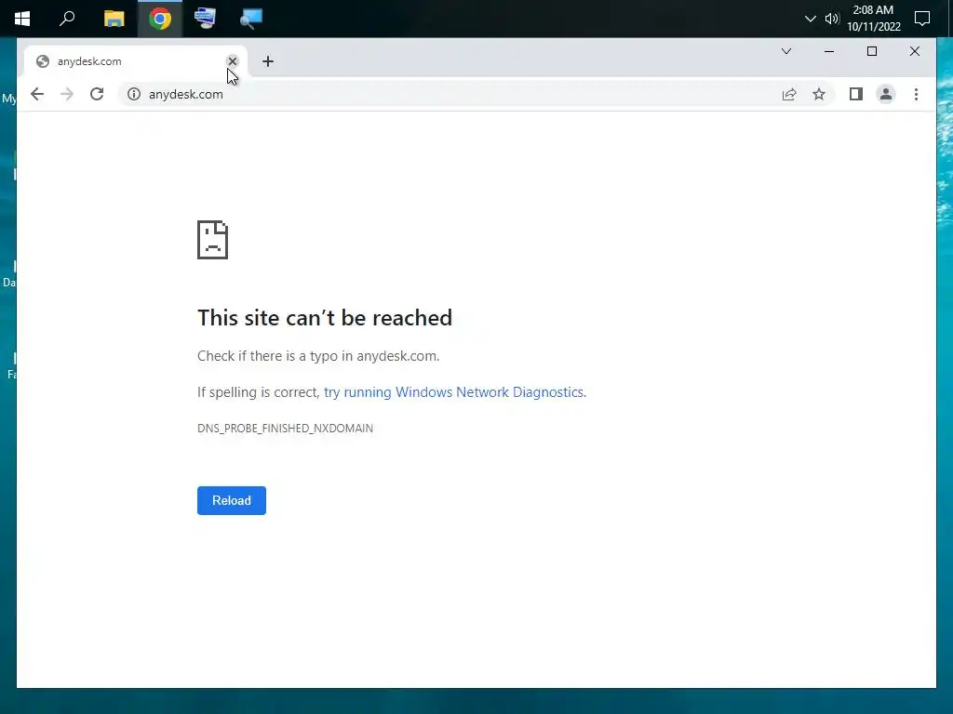Bookmark this tab with the star icon

[x=819, y=94]
